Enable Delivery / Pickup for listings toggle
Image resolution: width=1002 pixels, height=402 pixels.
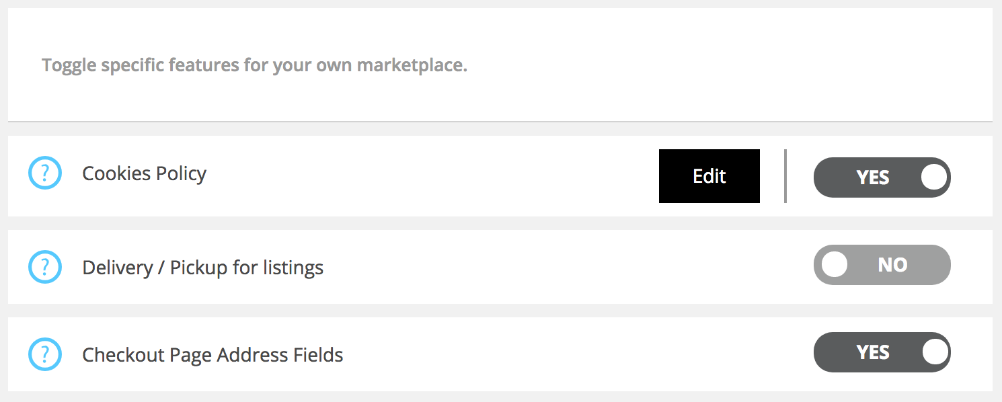coord(882,265)
